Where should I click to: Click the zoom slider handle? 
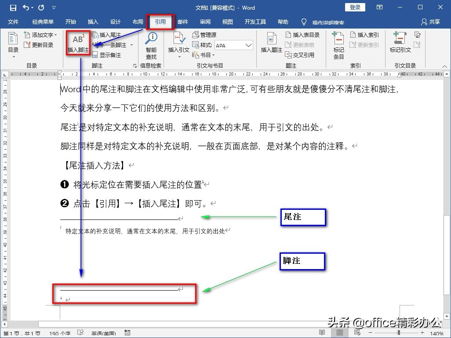click(399, 333)
